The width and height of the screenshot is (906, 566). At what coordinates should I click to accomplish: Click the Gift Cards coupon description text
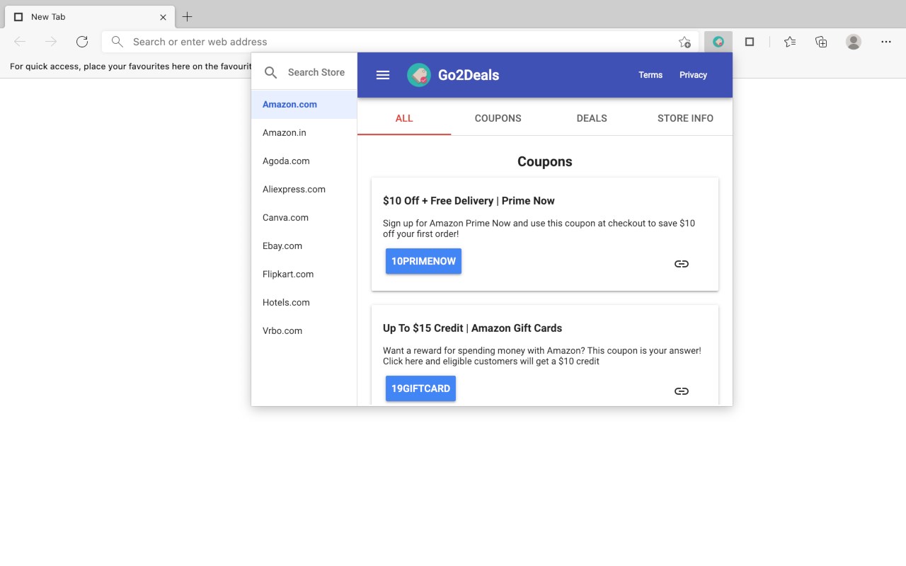point(542,356)
